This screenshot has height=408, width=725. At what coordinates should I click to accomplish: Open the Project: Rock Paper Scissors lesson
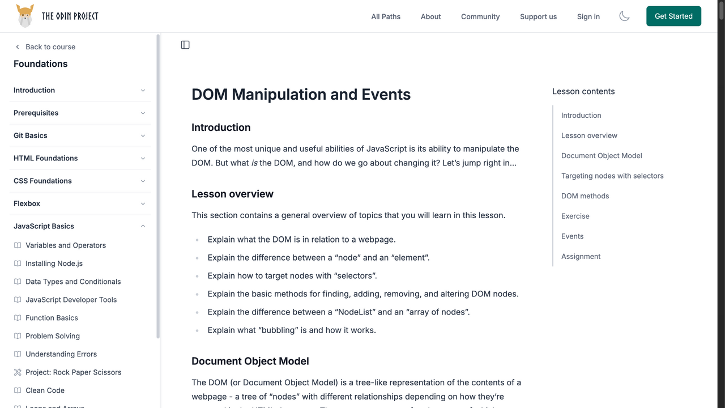pyautogui.click(x=73, y=372)
